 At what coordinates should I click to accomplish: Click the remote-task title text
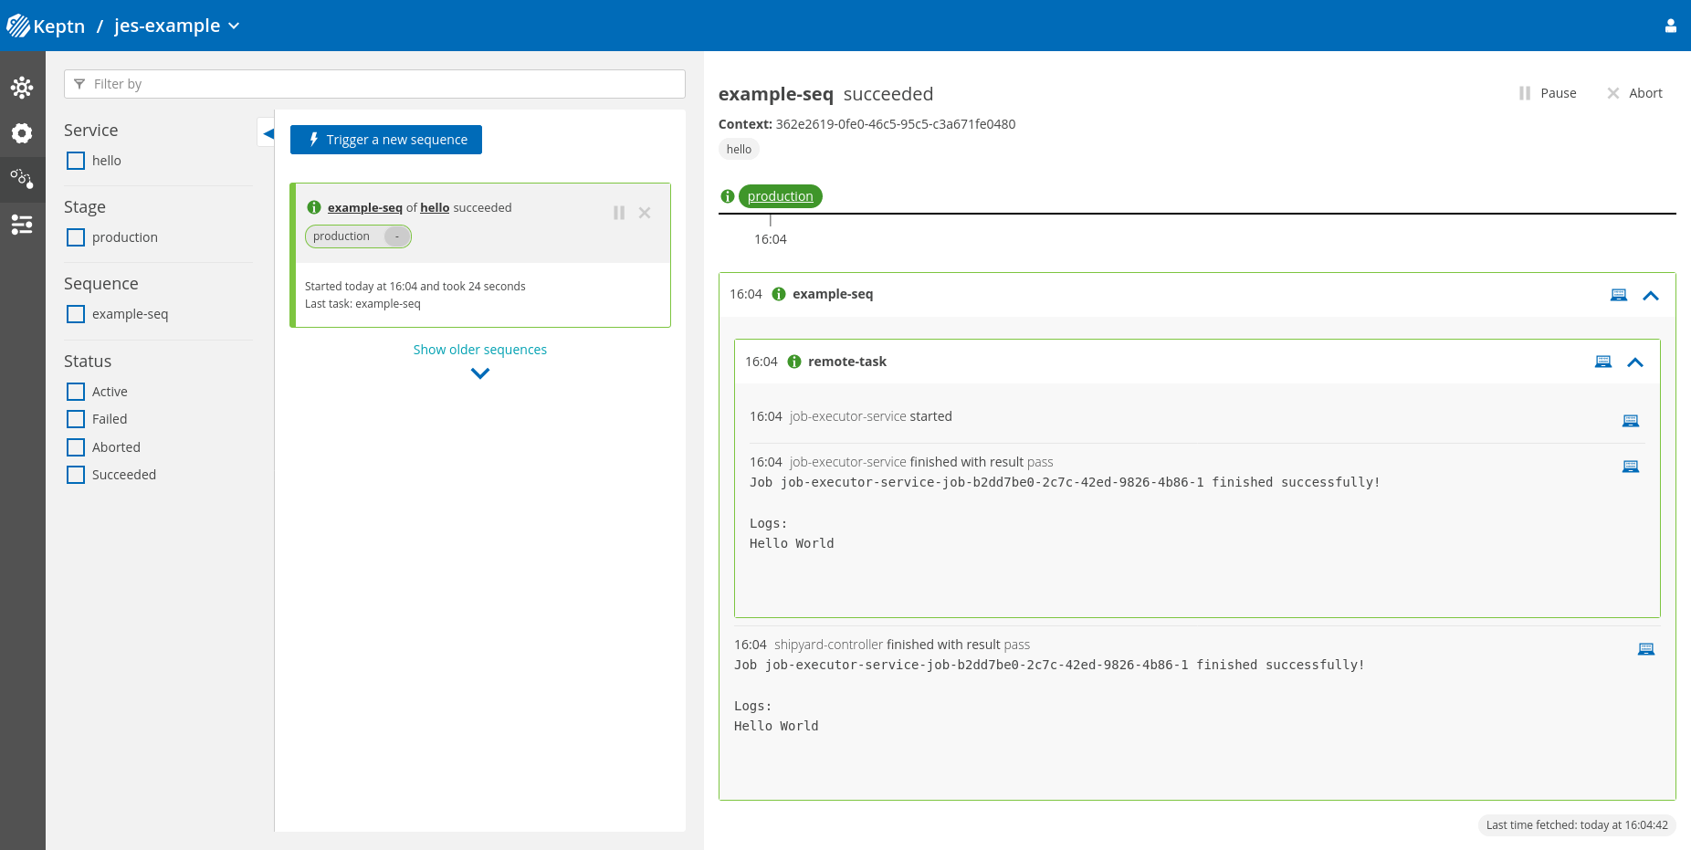pyautogui.click(x=847, y=362)
